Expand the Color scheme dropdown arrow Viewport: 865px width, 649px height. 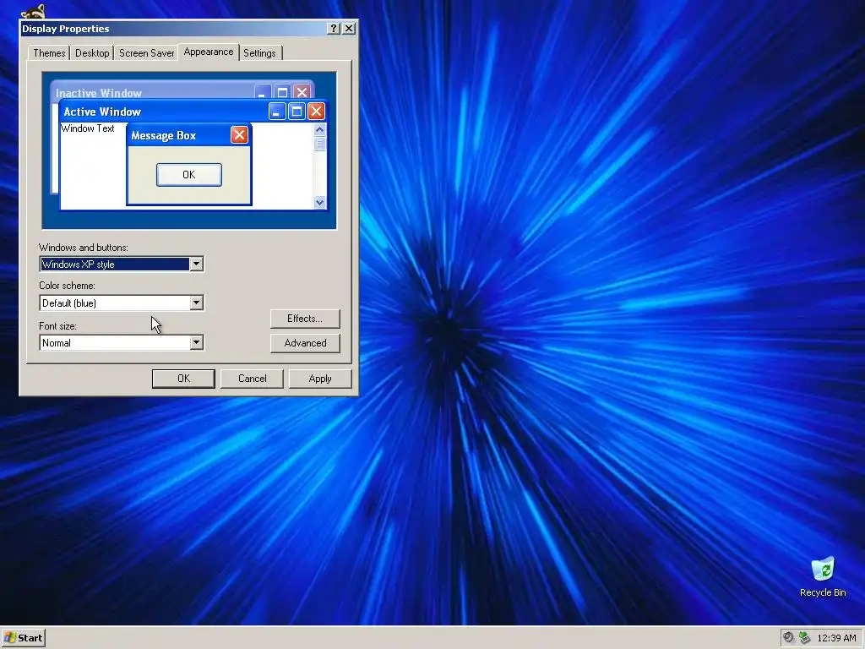click(x=196, y=303)
